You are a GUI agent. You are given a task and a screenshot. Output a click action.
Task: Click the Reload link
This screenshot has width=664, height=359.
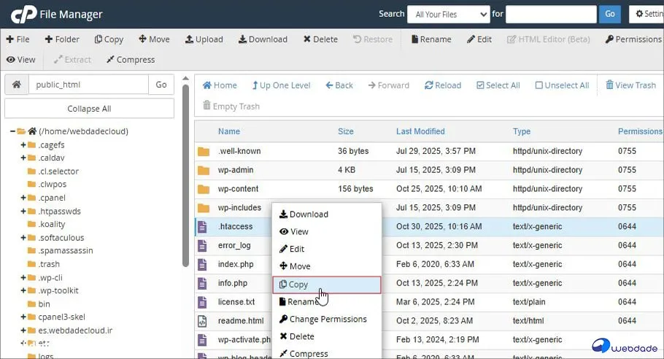point(442,85)
